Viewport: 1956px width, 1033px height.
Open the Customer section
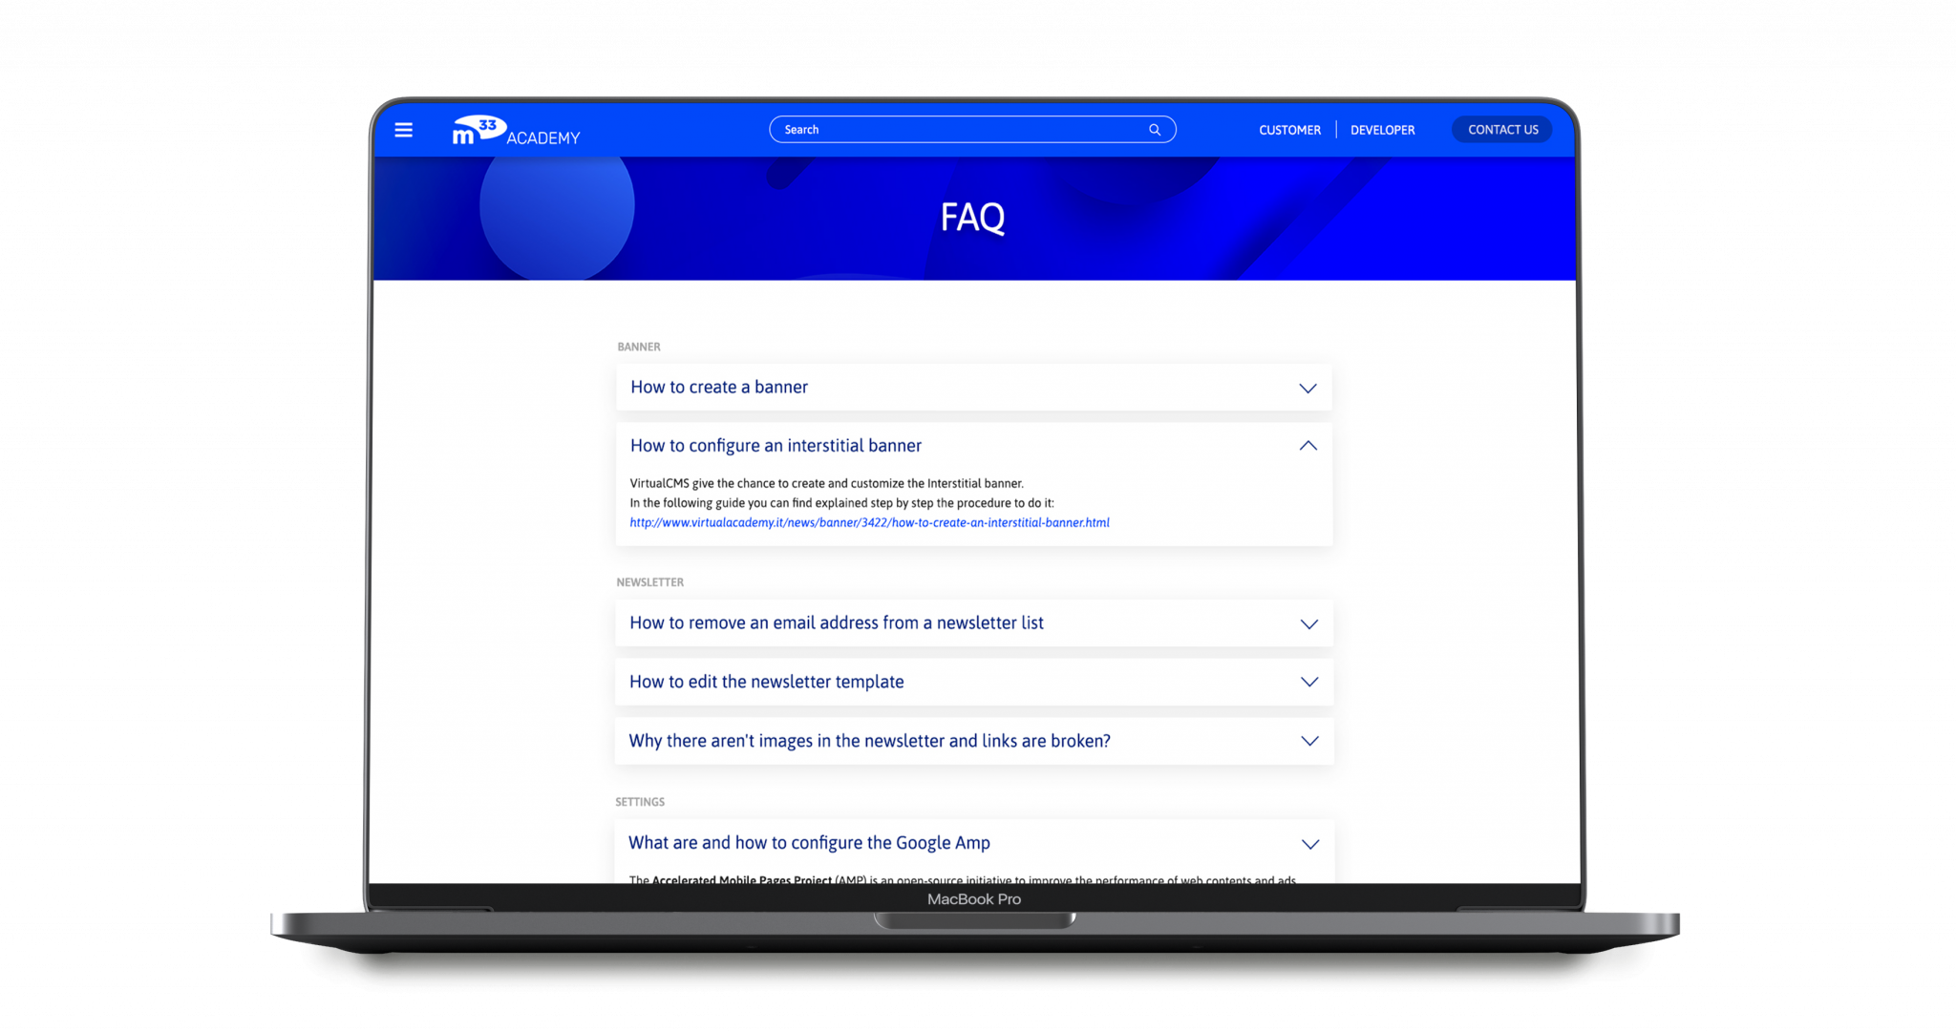pyautogui.click(x=1289, y=130)
